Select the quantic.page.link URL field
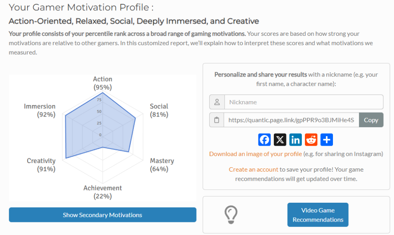The image size is (394, 235). click(x=292, y=120)
